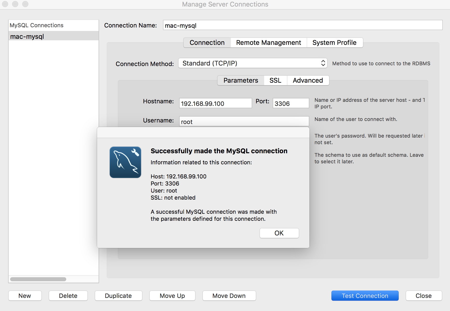This screenshot has width=450, height=311.
Task: Click the Move Up button
Action: 172,296
